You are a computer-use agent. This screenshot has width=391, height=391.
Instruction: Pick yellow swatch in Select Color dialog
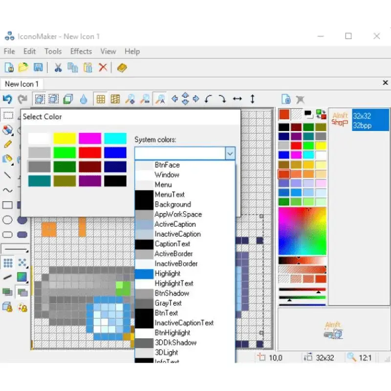(65, 138)
